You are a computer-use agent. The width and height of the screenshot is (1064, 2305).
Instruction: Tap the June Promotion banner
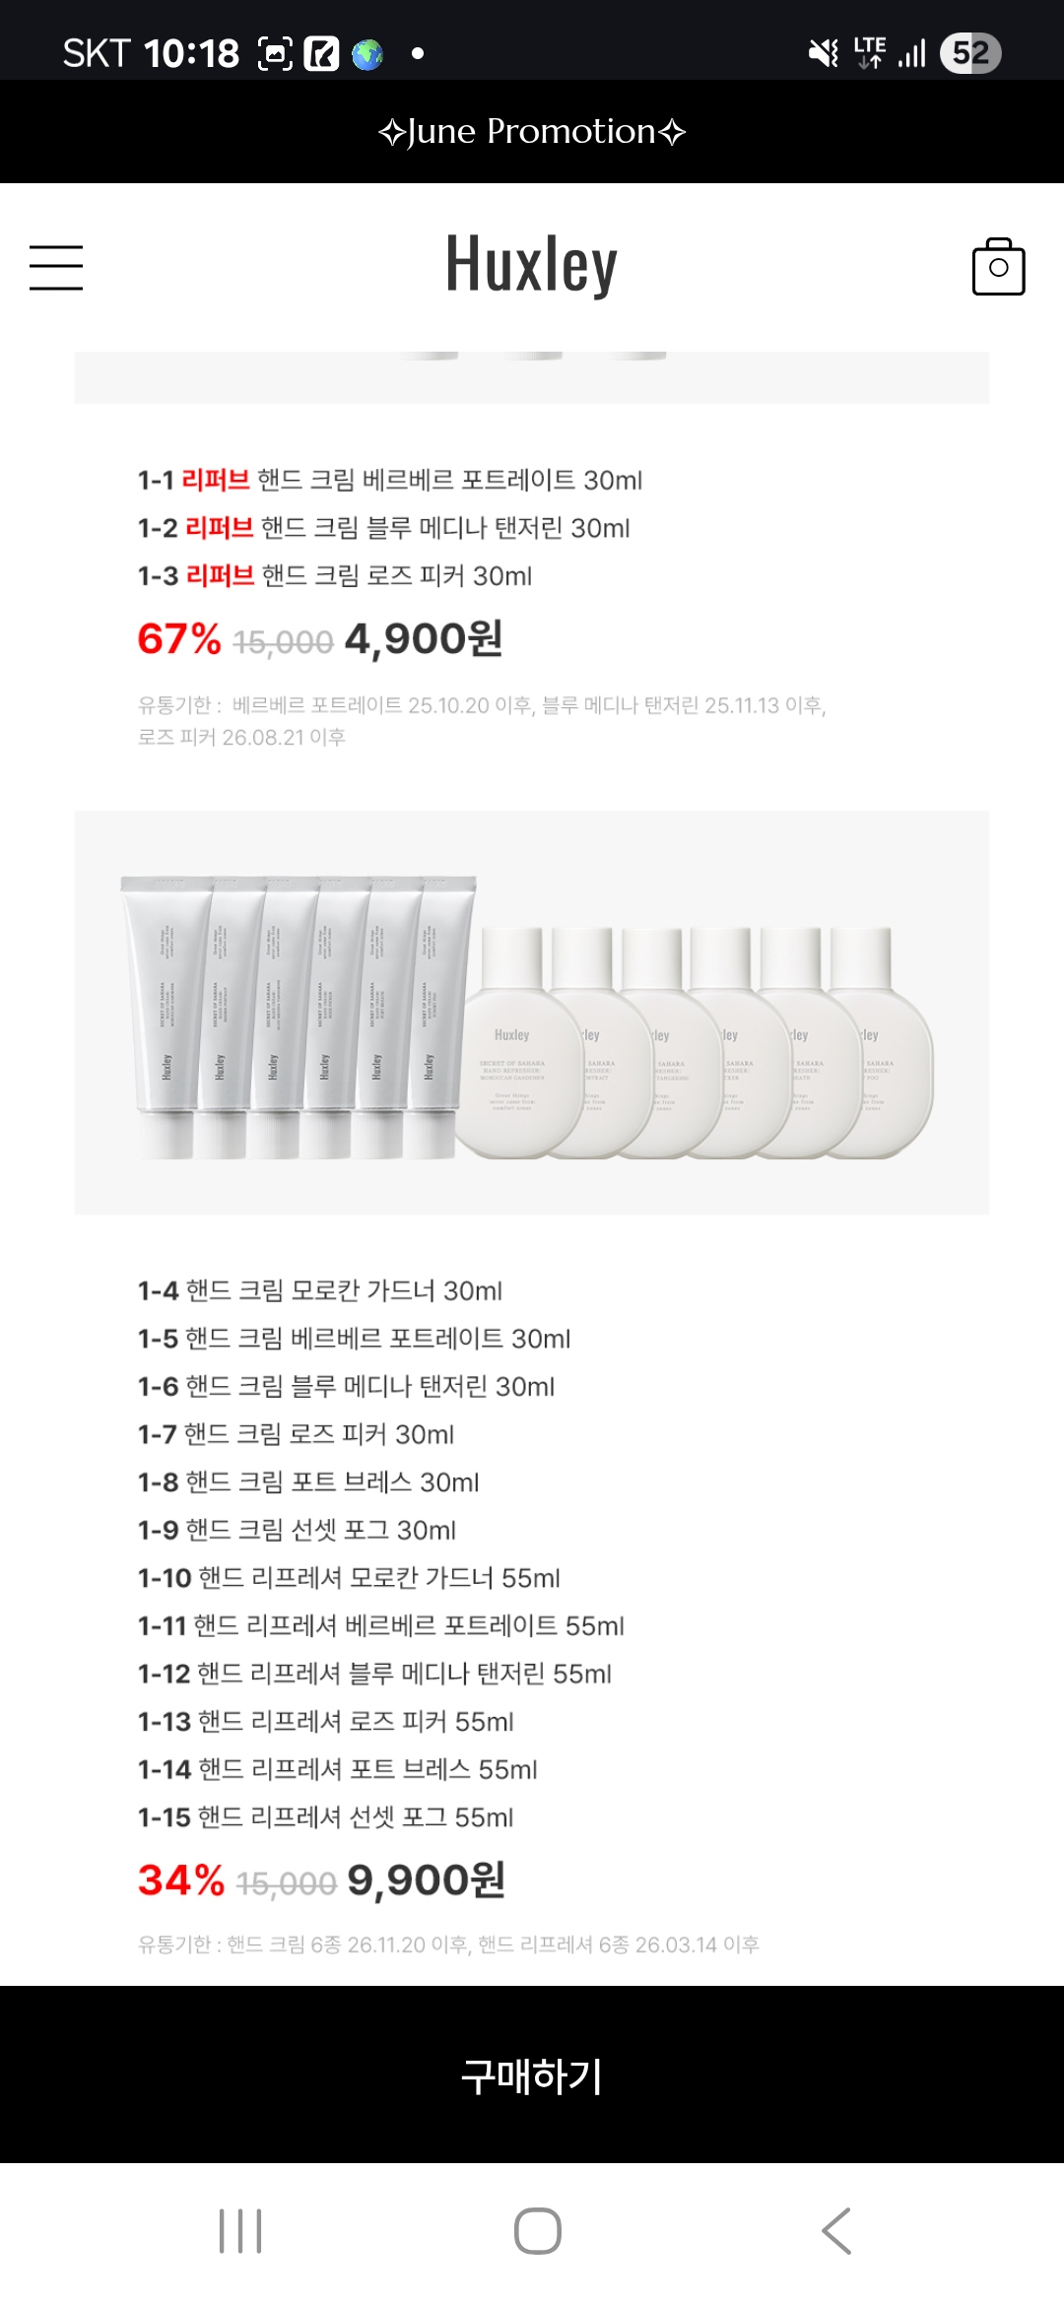tap(532, 131)
